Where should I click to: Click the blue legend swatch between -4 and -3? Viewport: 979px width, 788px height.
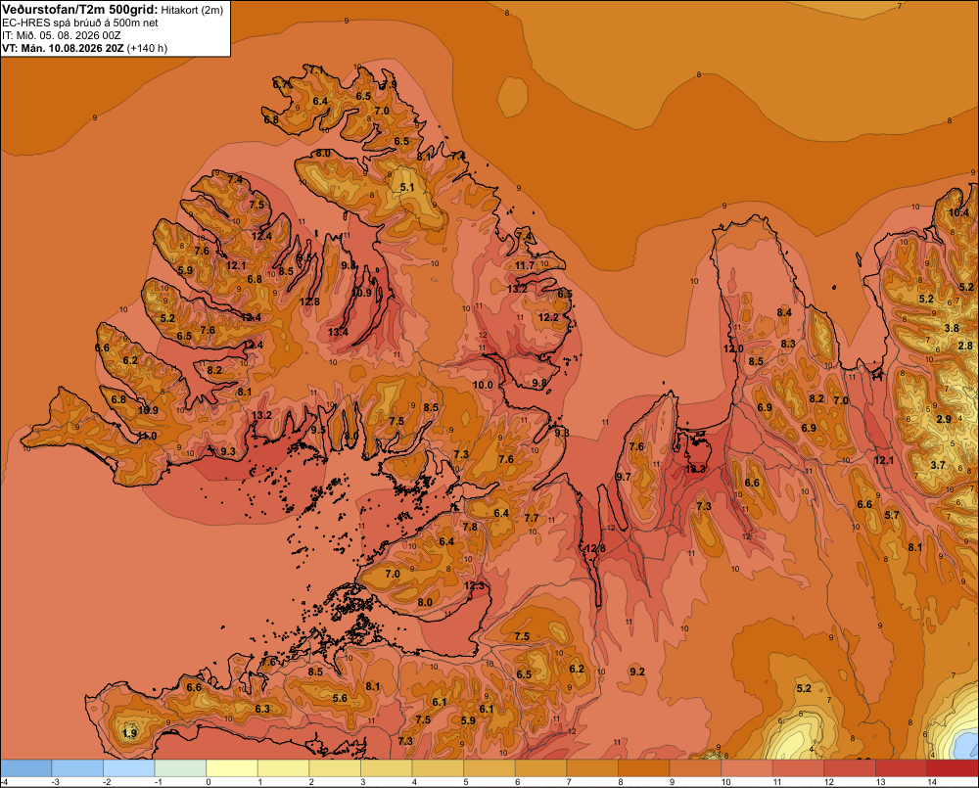[x=26, y=768]
